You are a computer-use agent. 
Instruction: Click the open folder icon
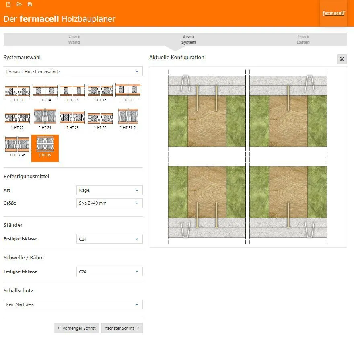[x=19, y=4]
